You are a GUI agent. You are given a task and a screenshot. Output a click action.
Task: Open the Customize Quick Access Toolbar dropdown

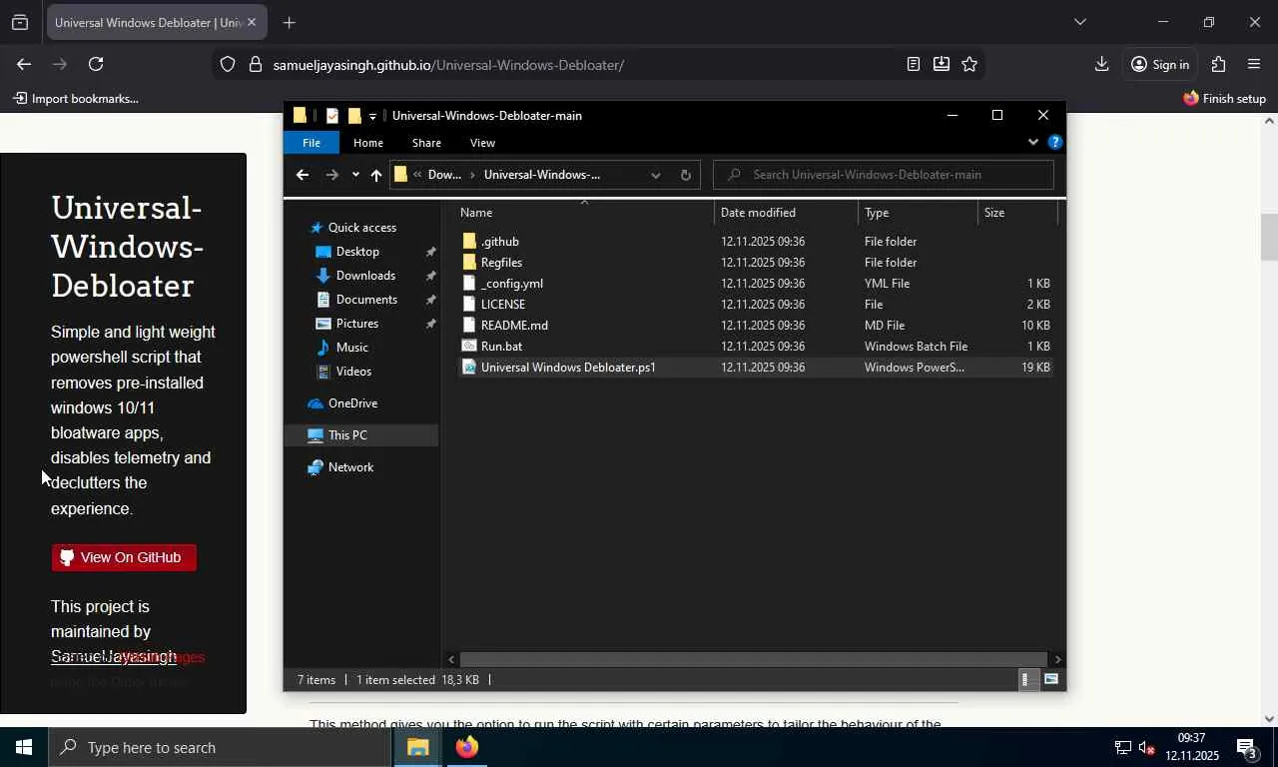click(x=373, y=117)
